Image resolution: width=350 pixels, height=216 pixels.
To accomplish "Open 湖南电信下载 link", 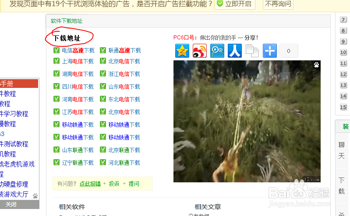I will point(78,74).
